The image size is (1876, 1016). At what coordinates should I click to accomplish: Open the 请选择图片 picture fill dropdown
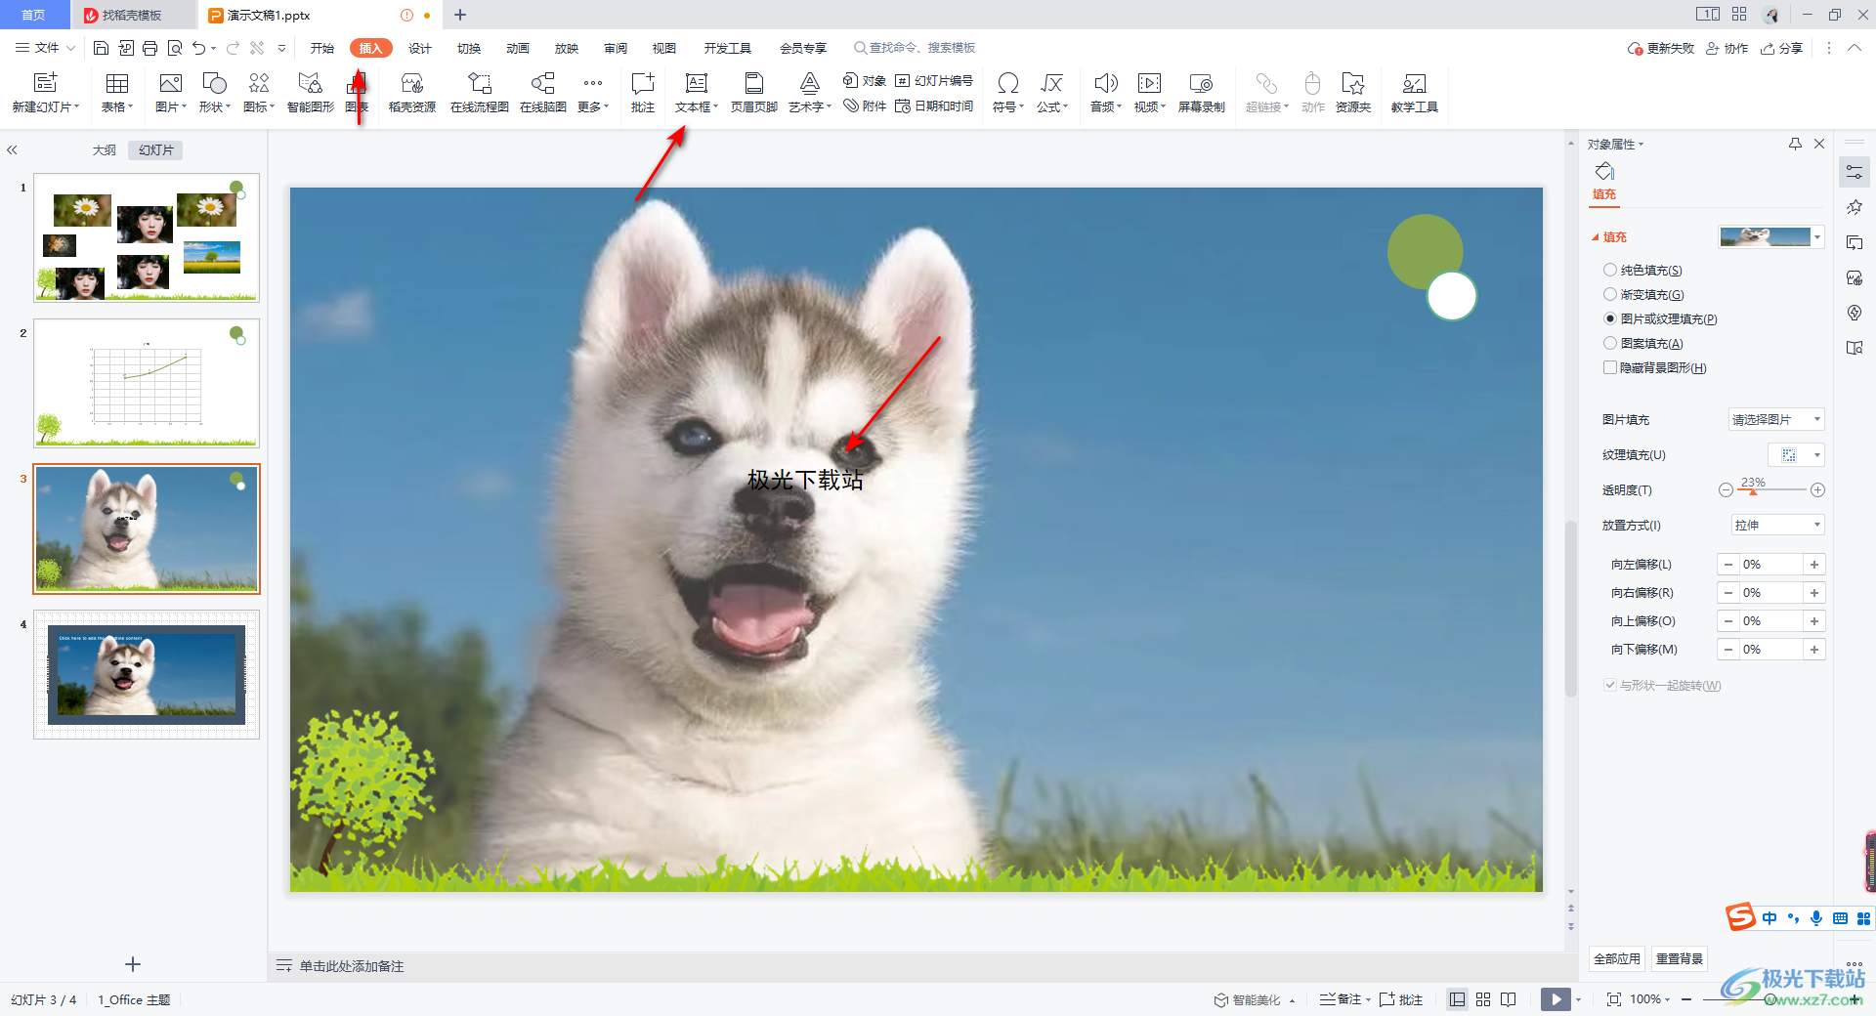[1776, 420]
